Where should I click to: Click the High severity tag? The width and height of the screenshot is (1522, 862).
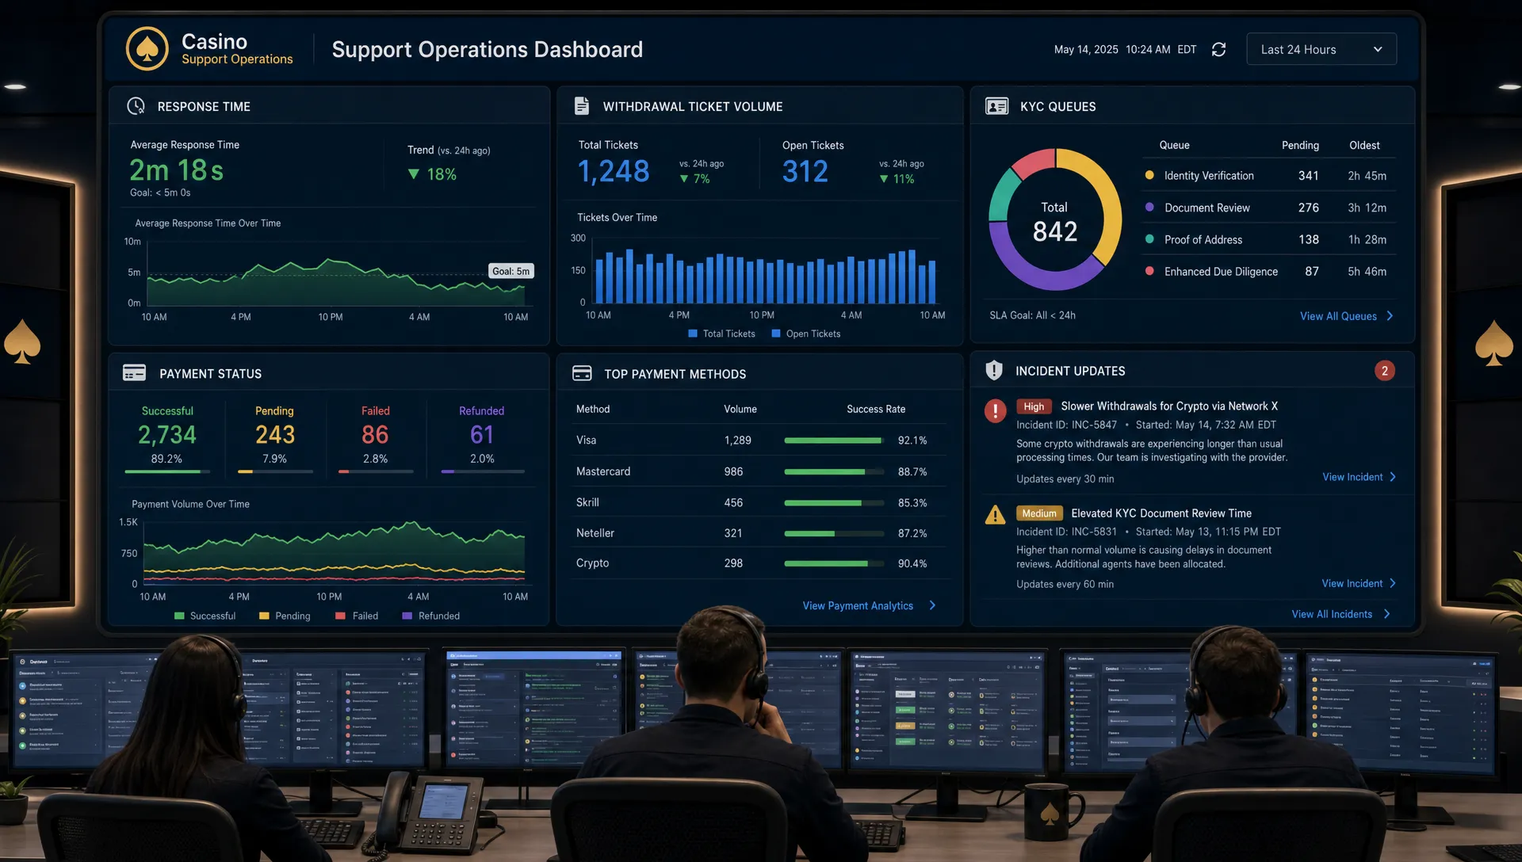point(1034,406)
